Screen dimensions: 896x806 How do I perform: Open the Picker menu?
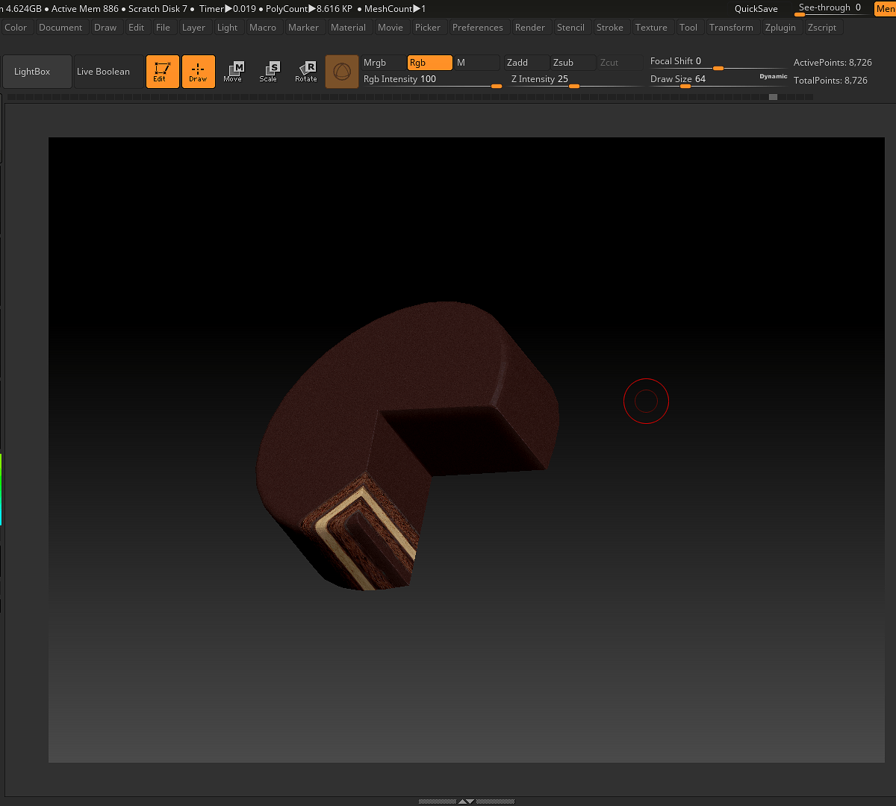tap(428, 28)
